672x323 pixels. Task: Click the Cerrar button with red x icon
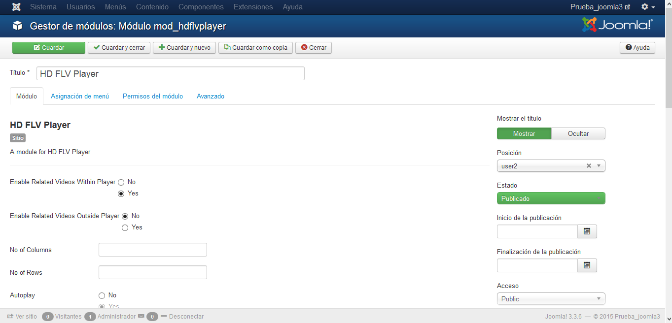tap(314, 48)
